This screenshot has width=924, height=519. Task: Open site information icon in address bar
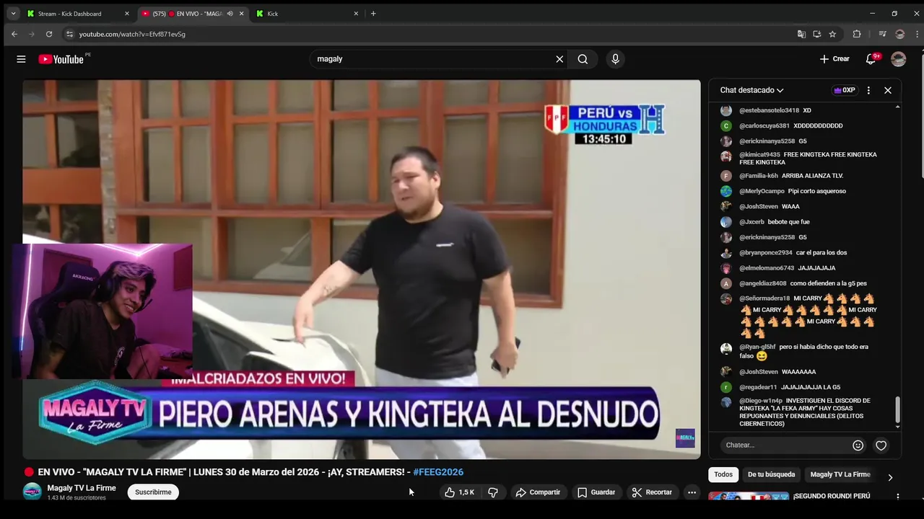(x=69, y=34)
